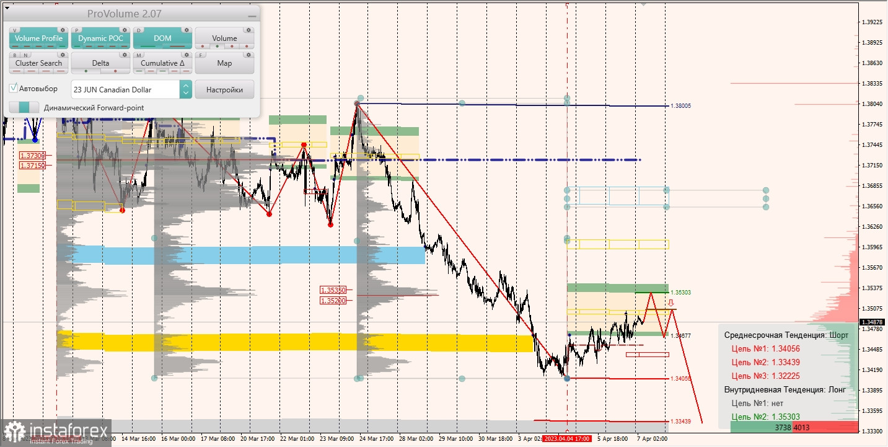Click the red 4013 volume bar
The height and width of the screenshot is (447, 888).
[x=826, y=428]
